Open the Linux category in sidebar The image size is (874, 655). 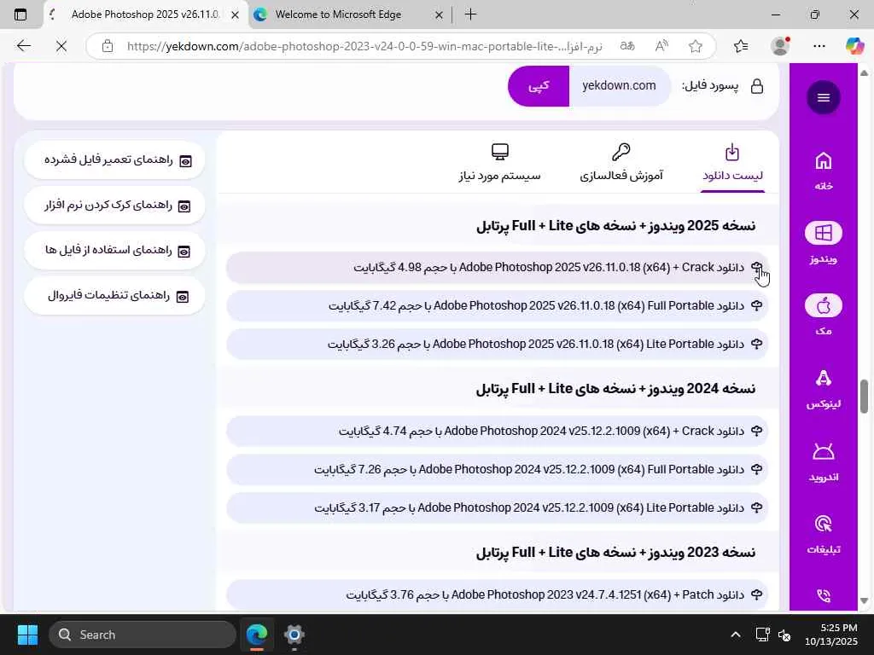pyautogui.click(x=824, y=389)
